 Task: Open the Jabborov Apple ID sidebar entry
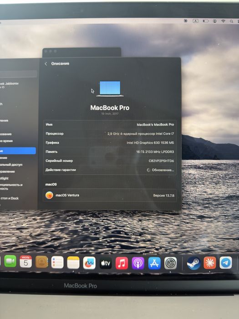[9, 85]
